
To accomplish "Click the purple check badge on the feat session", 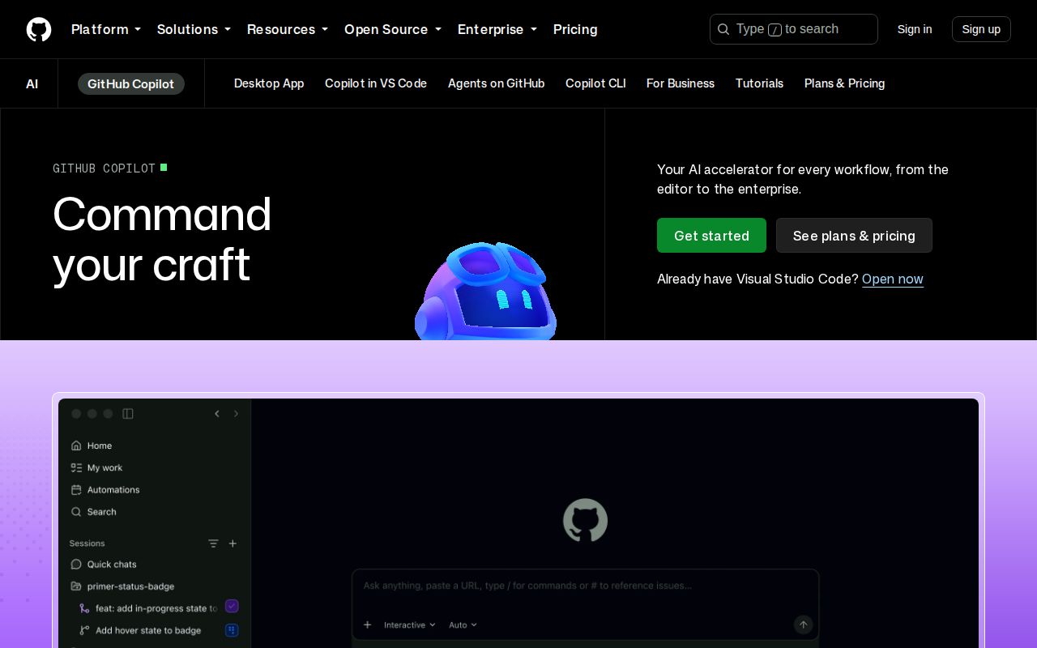I will 232,606.
